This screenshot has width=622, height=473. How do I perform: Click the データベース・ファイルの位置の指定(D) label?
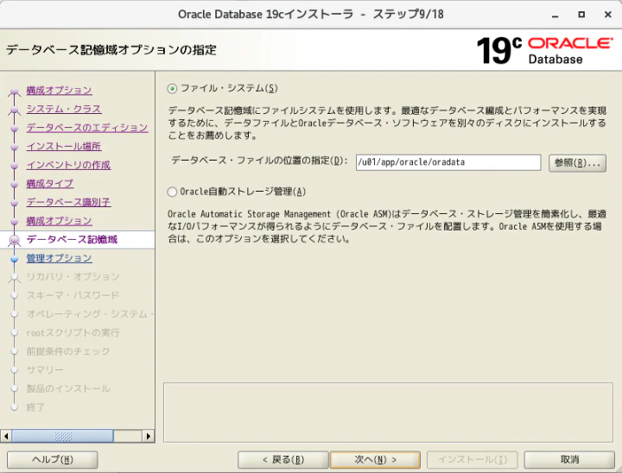(x=259, y=161)
